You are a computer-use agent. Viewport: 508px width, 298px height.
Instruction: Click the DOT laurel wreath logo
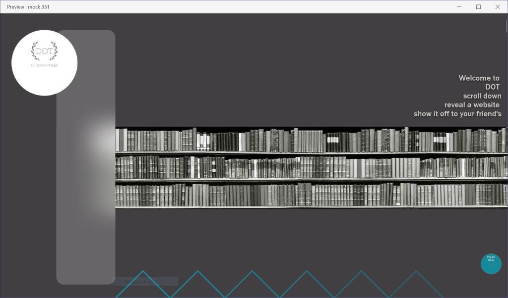pos(44,51)
